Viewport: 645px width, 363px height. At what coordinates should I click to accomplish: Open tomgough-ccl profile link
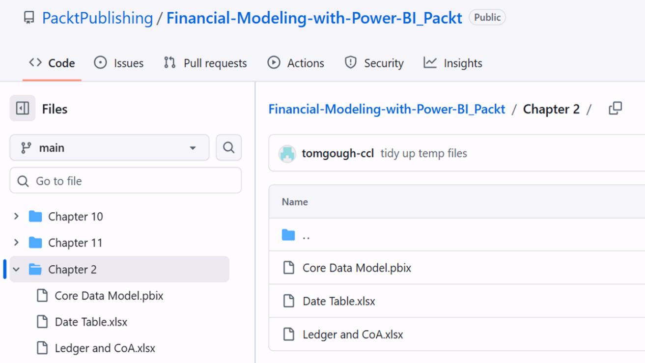[x=338, y=153]
